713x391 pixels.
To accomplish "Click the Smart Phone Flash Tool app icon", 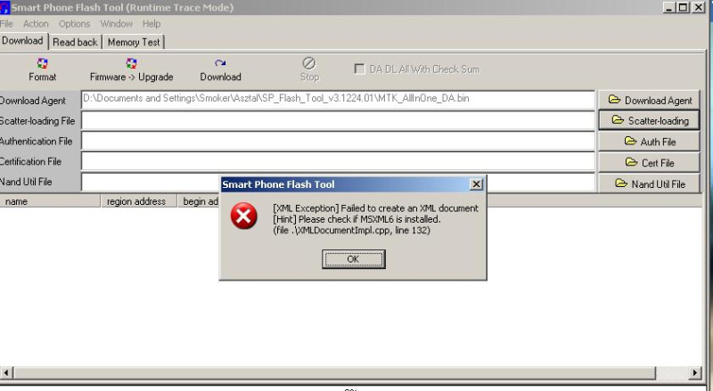I will click(4, 7).
